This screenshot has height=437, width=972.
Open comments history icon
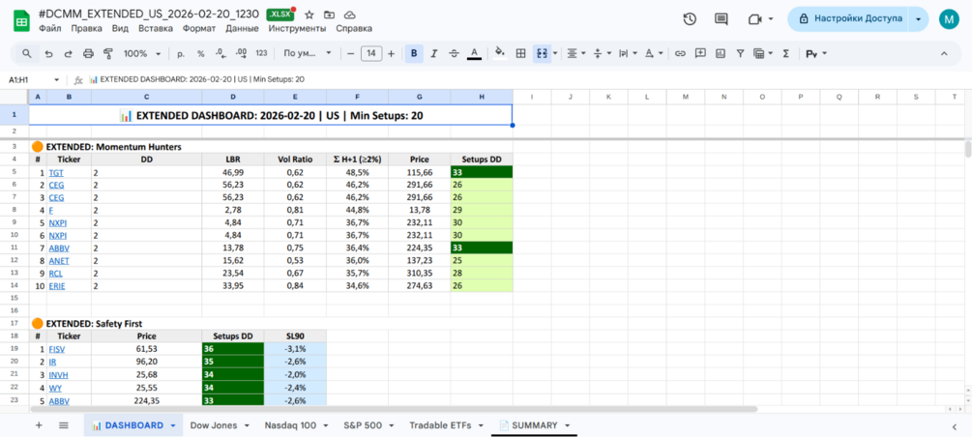tap(721, 19)
